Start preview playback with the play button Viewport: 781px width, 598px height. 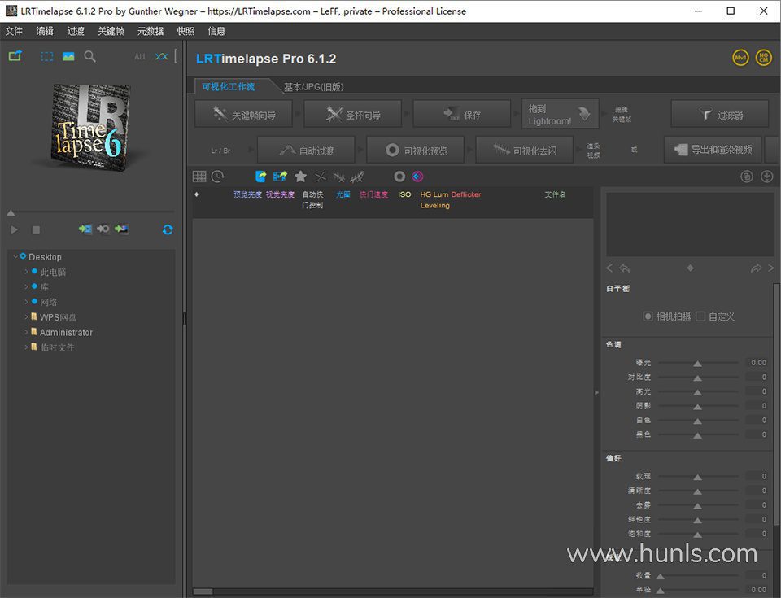pos(14,229)
